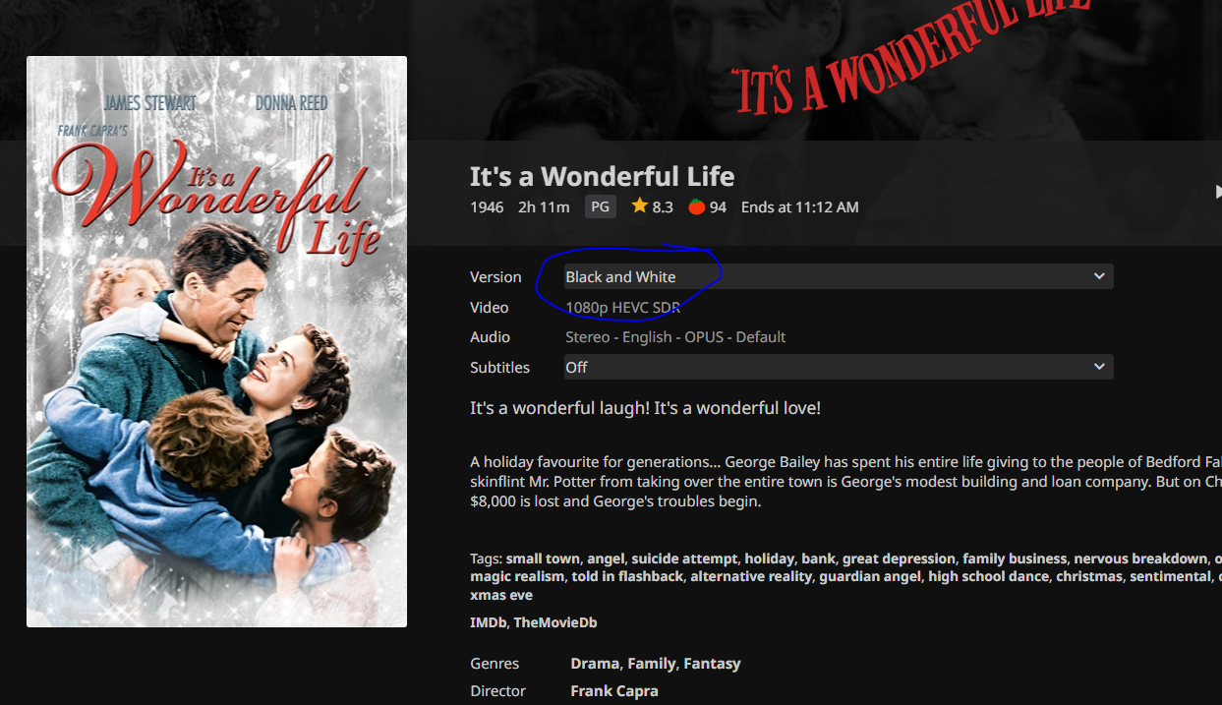
Task: Select the Family genre link
Action: (651, 664)
